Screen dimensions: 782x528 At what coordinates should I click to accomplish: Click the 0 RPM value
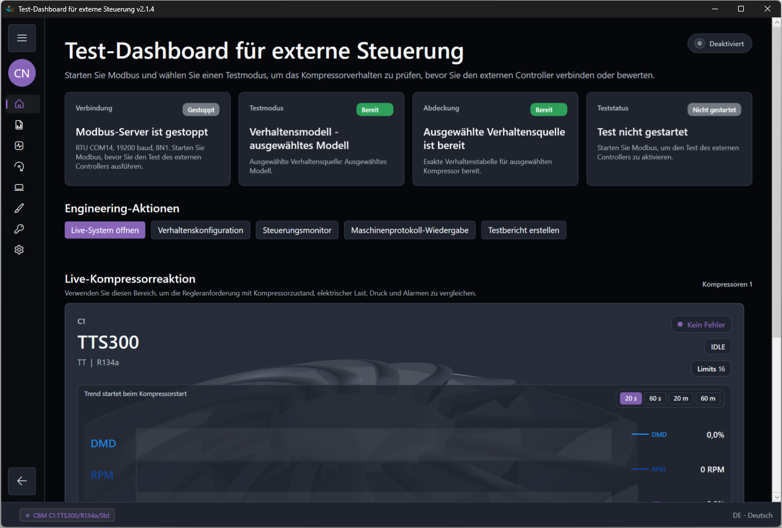[x=712, y=470]
